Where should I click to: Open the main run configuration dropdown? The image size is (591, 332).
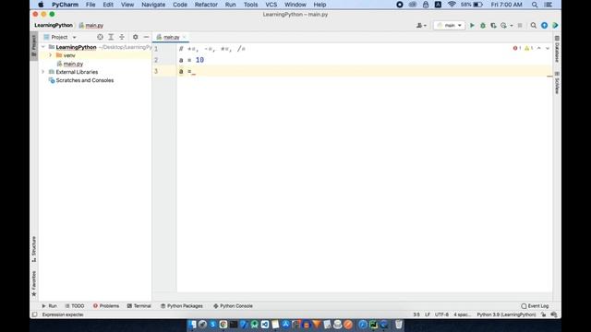[450, 25]
